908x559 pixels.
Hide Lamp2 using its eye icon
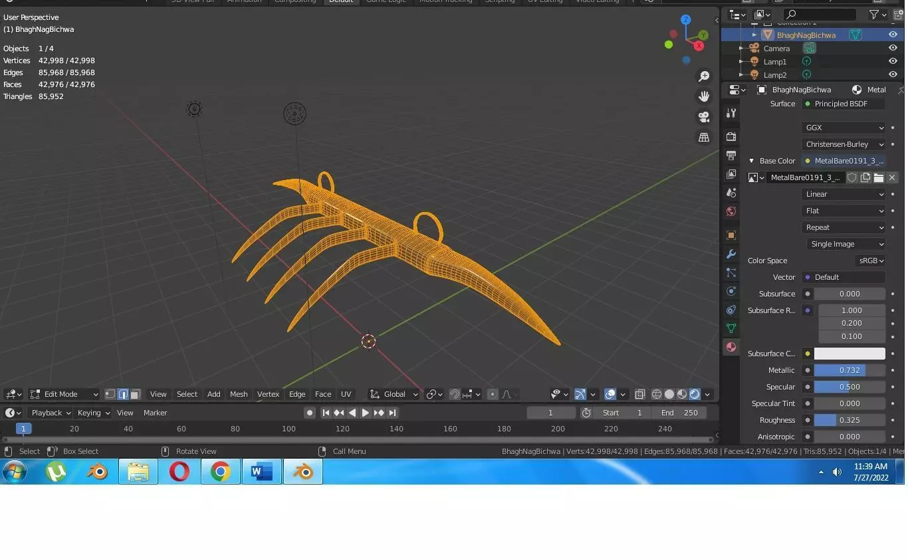(x=893, y=74)
